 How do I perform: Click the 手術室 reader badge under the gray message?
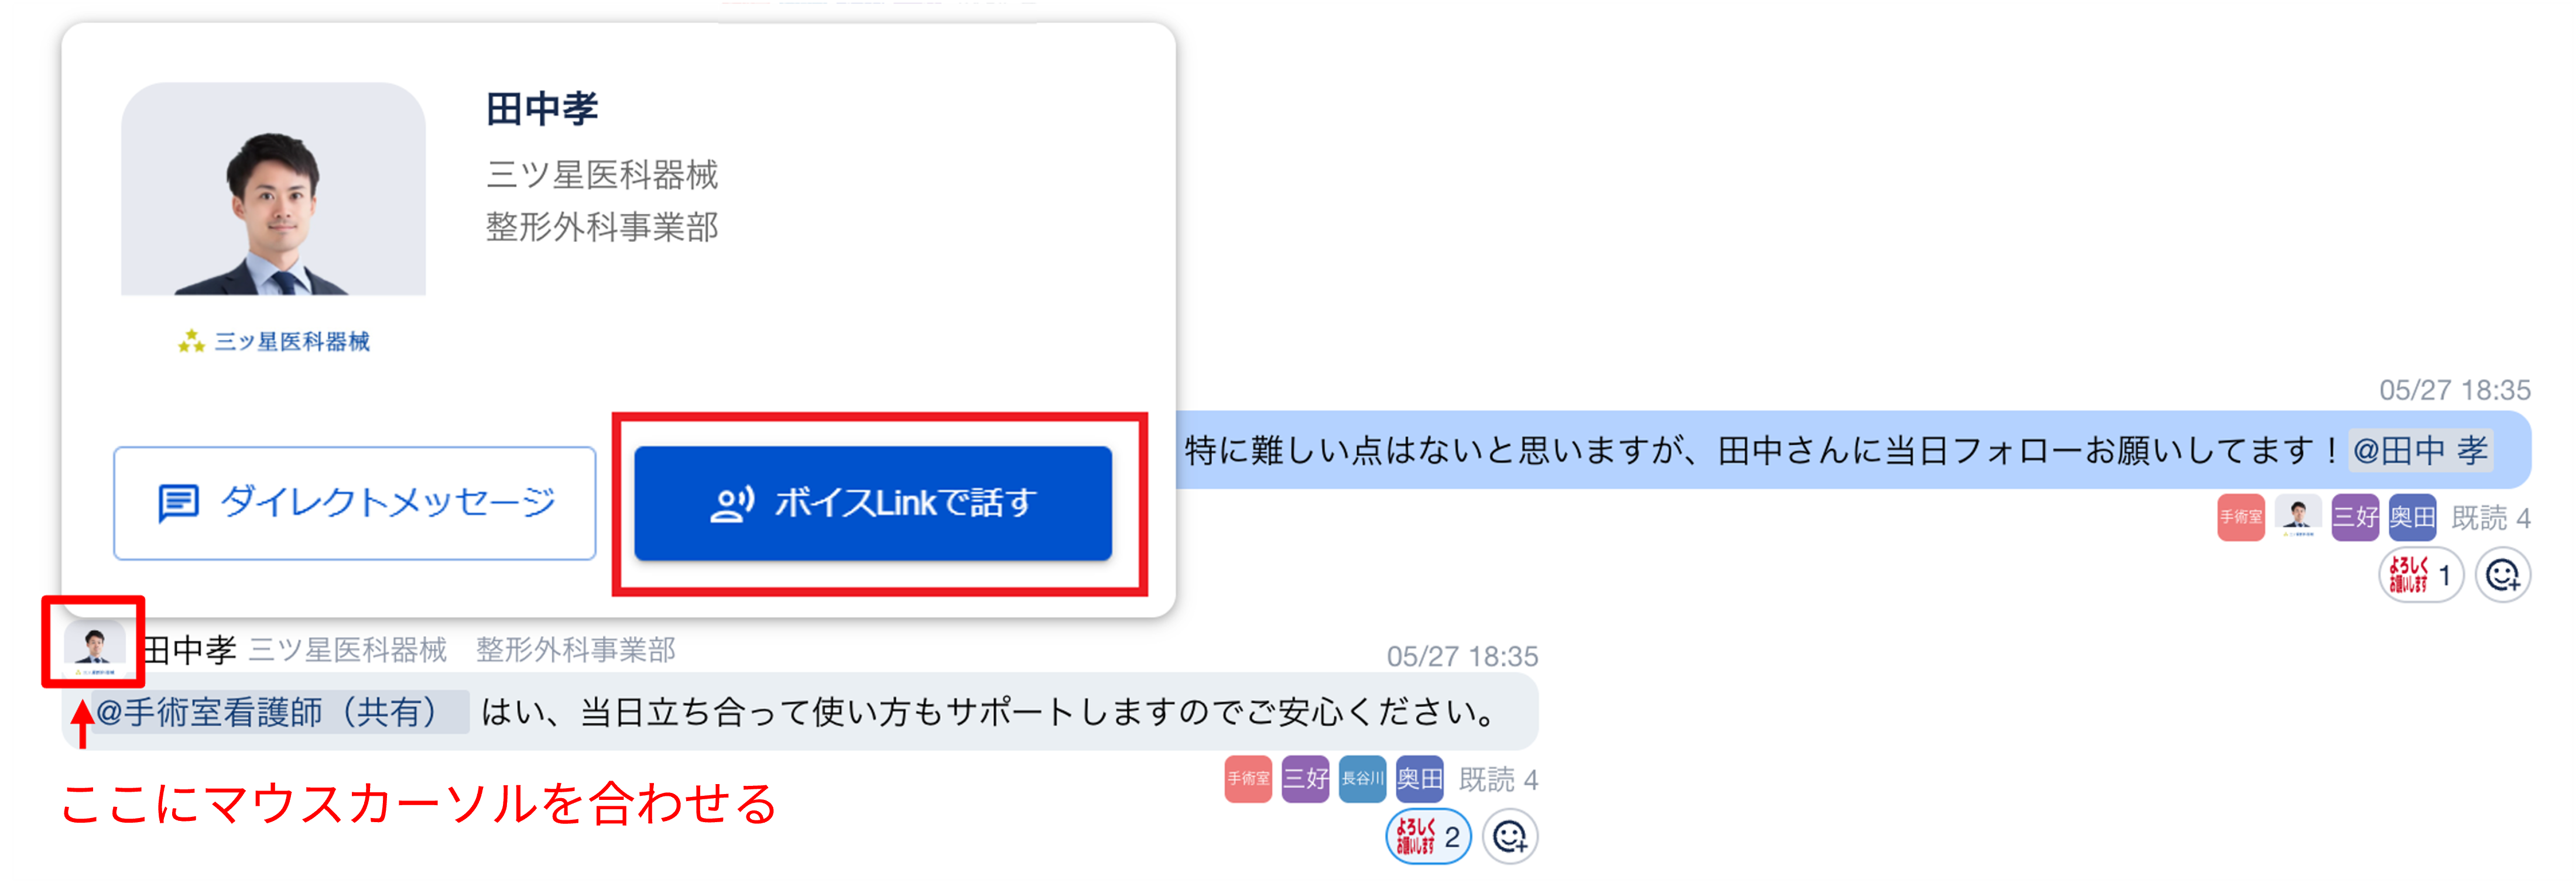(x=1248, y=779)
